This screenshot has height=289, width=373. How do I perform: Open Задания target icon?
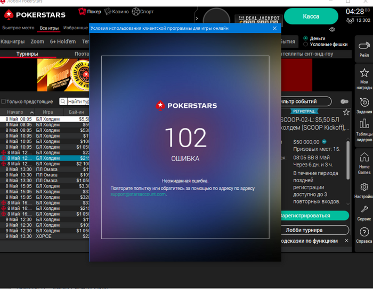click(x=364, y=103)
